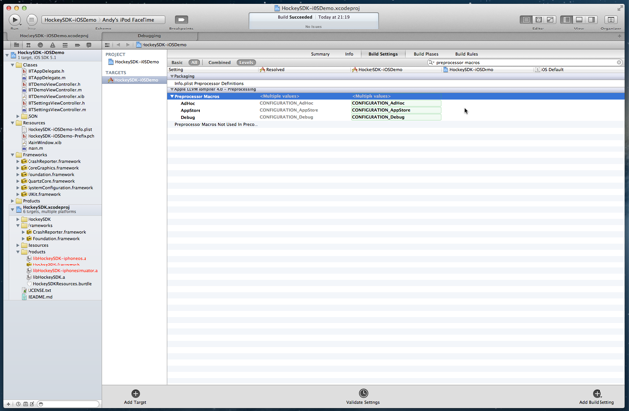
Task: Click the Add Target plus icon
Action: click(x=136, y=393)
